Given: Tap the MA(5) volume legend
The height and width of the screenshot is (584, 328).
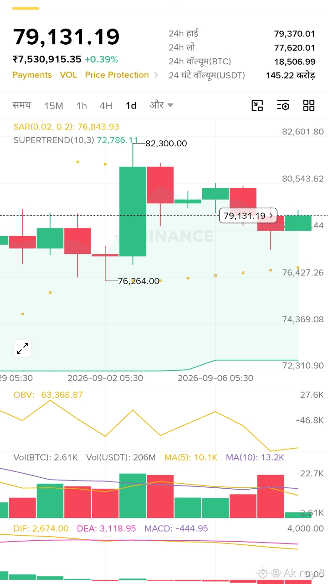Looking at the screenshot, I should click(191, 457).
